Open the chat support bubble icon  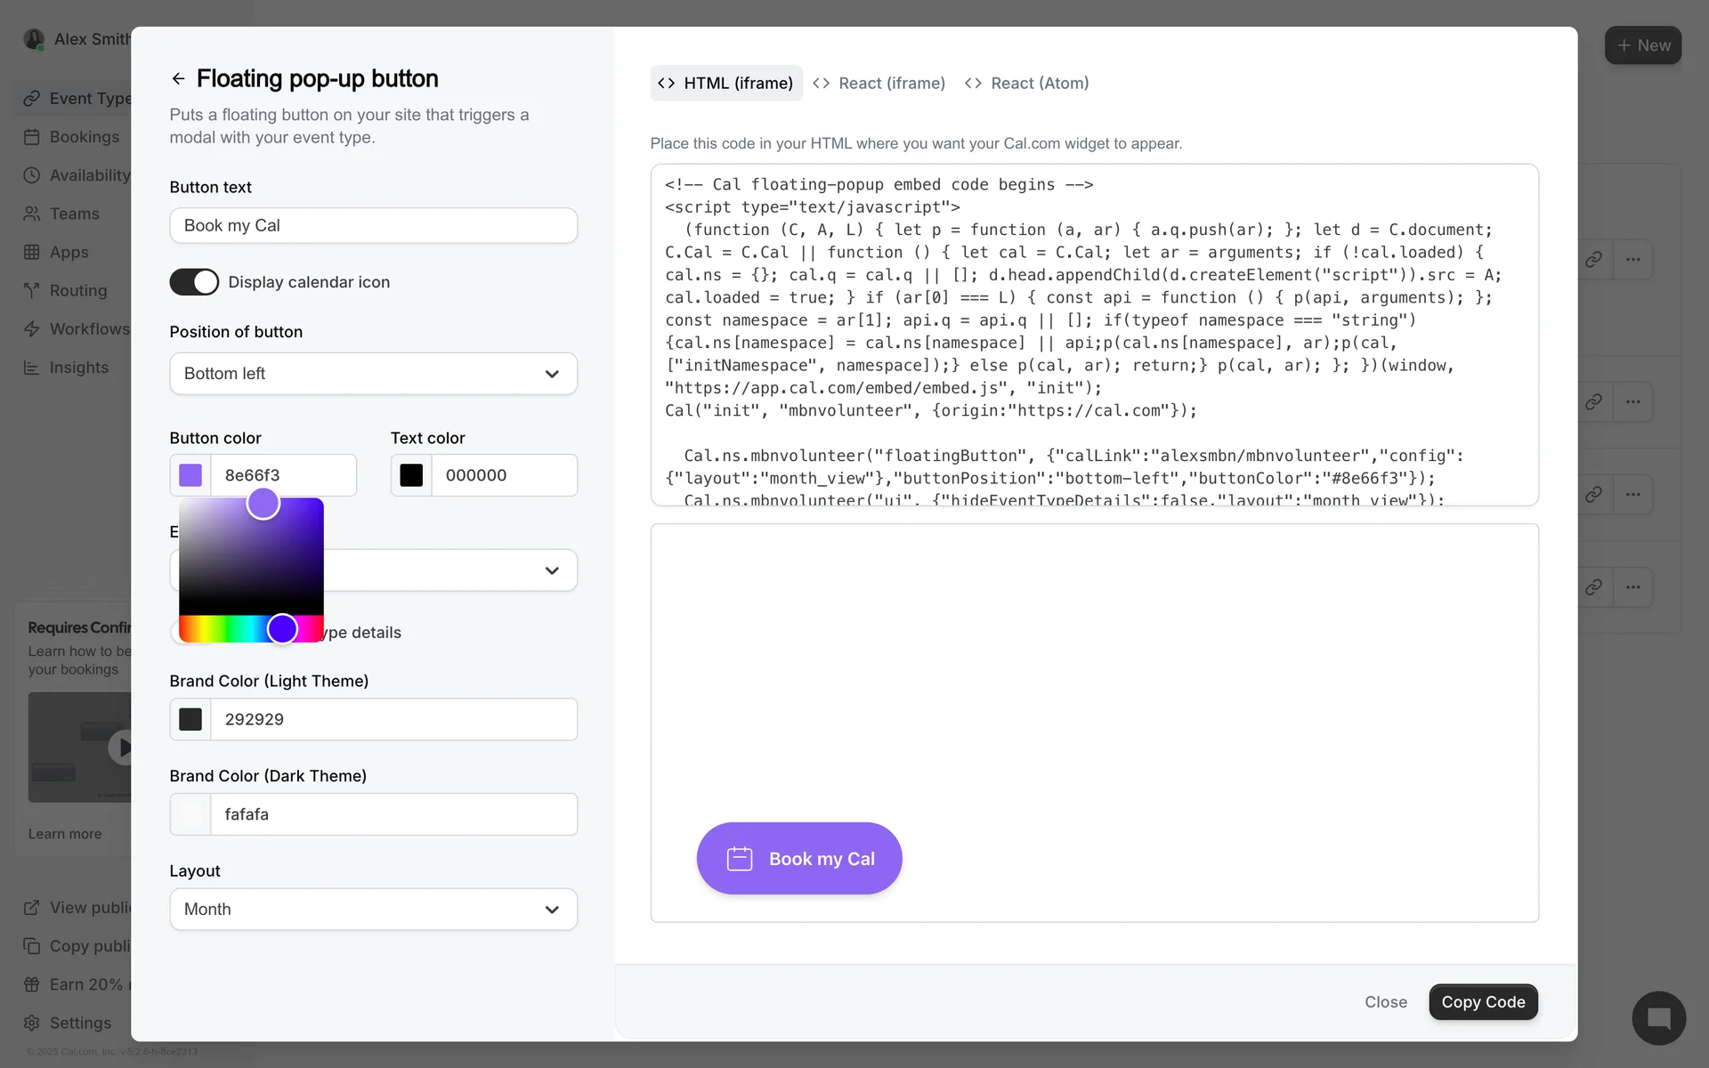point(1658,1018)
